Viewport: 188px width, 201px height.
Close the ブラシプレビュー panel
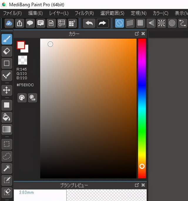coord(143,185)
